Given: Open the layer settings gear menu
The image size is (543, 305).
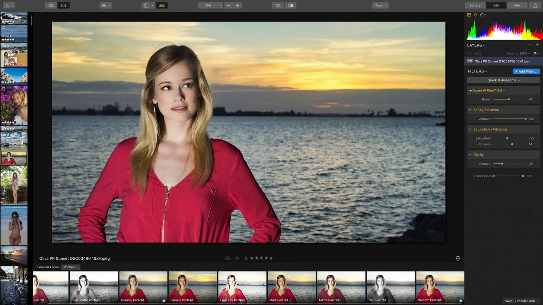Looking at the screenshot, I should (x=536, y=53).
